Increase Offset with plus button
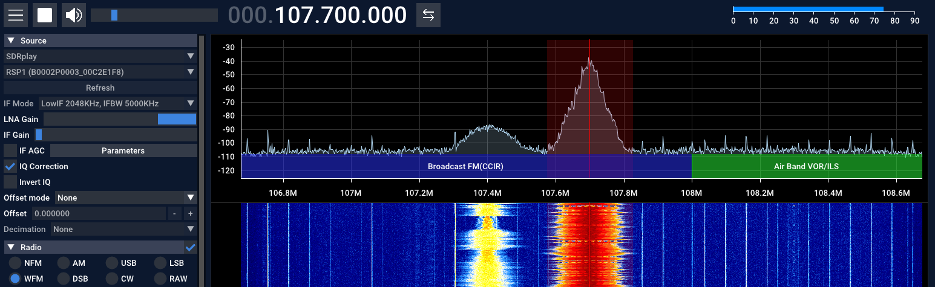Viewport: 935px width, 287px height. (x=190, y=213)
